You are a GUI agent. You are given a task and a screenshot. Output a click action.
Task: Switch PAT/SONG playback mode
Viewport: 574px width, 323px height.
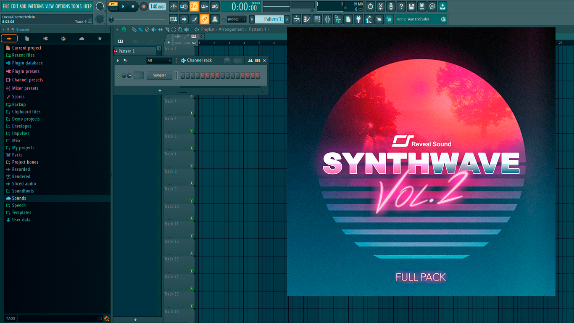point(113,6)
